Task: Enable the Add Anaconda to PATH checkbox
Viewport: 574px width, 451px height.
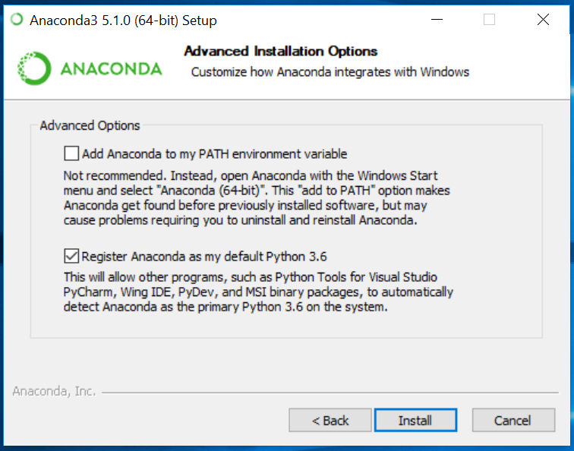Action: click(71, 154)
